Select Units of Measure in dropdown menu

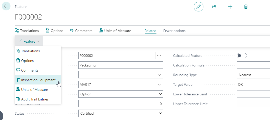38,90
